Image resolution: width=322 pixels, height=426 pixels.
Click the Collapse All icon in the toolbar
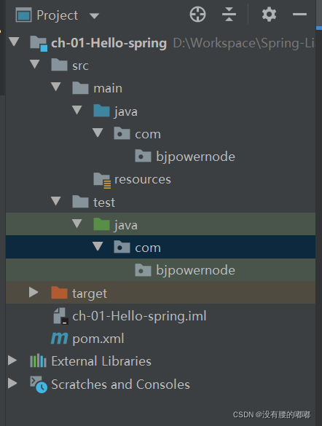point(229,15)
